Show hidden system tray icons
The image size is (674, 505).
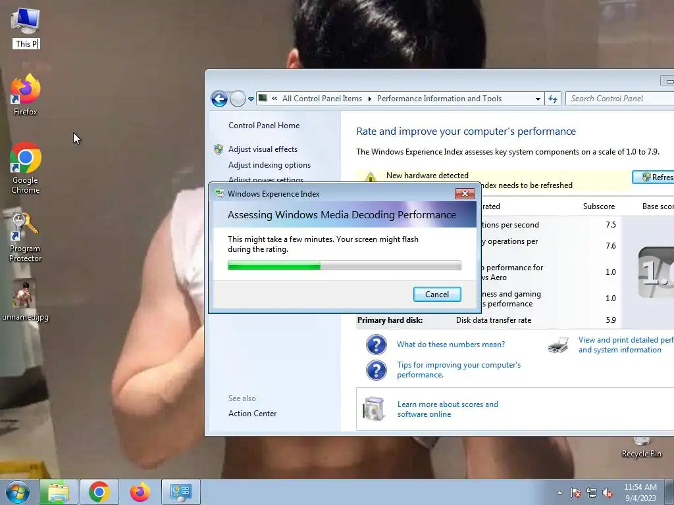pos(559,493)
